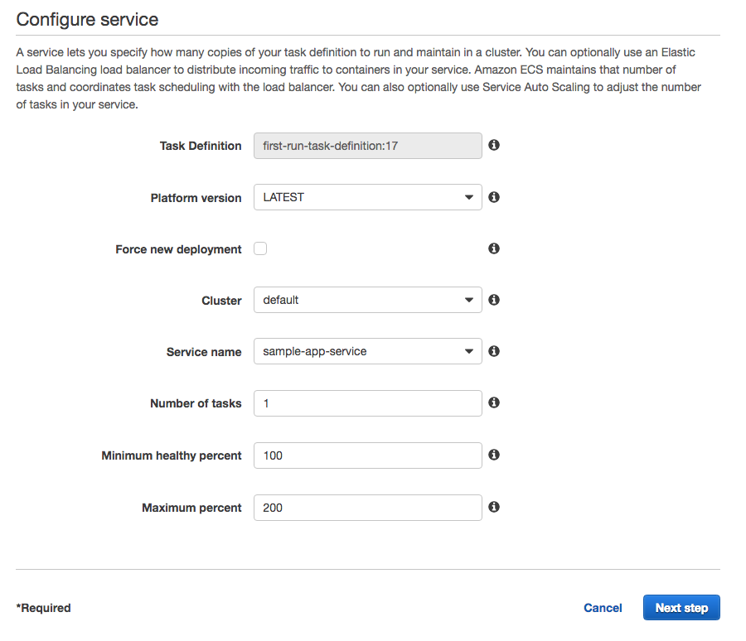Screen dimensions: 746x641
Task: Open the Platform version dropdown
Action: click(367, 197)
